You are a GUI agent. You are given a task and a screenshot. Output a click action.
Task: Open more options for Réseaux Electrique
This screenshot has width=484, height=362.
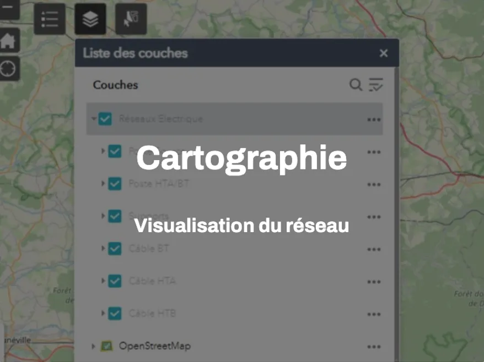[x=374, y=119]
